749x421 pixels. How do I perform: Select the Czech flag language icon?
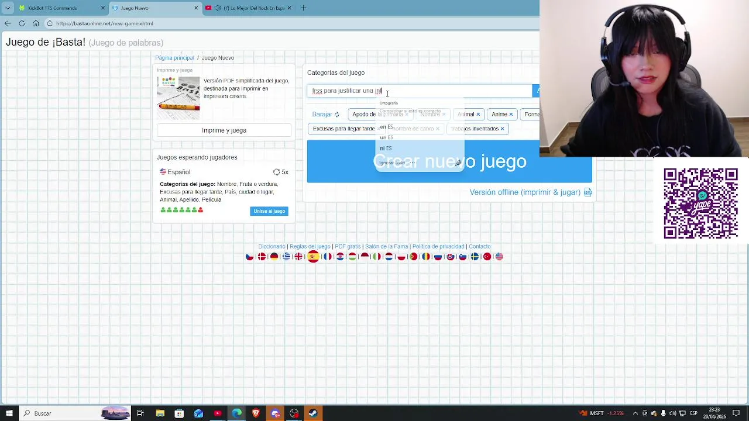pos(249,257)
